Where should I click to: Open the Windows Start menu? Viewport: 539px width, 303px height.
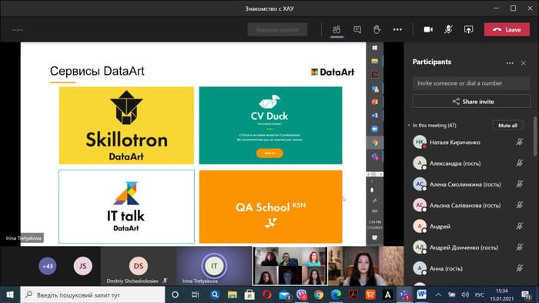coord(10,295)
